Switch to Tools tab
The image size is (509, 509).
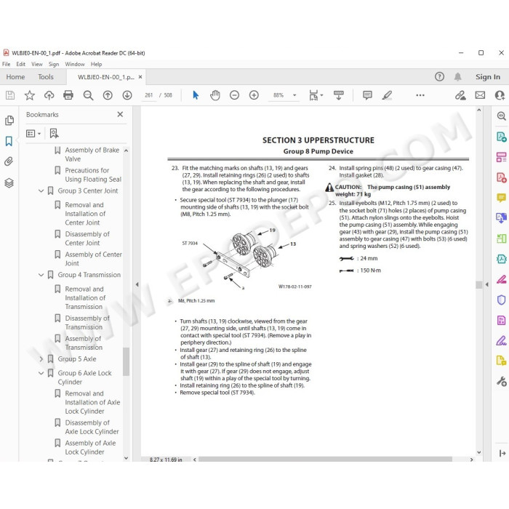click(x=45, y=77)
